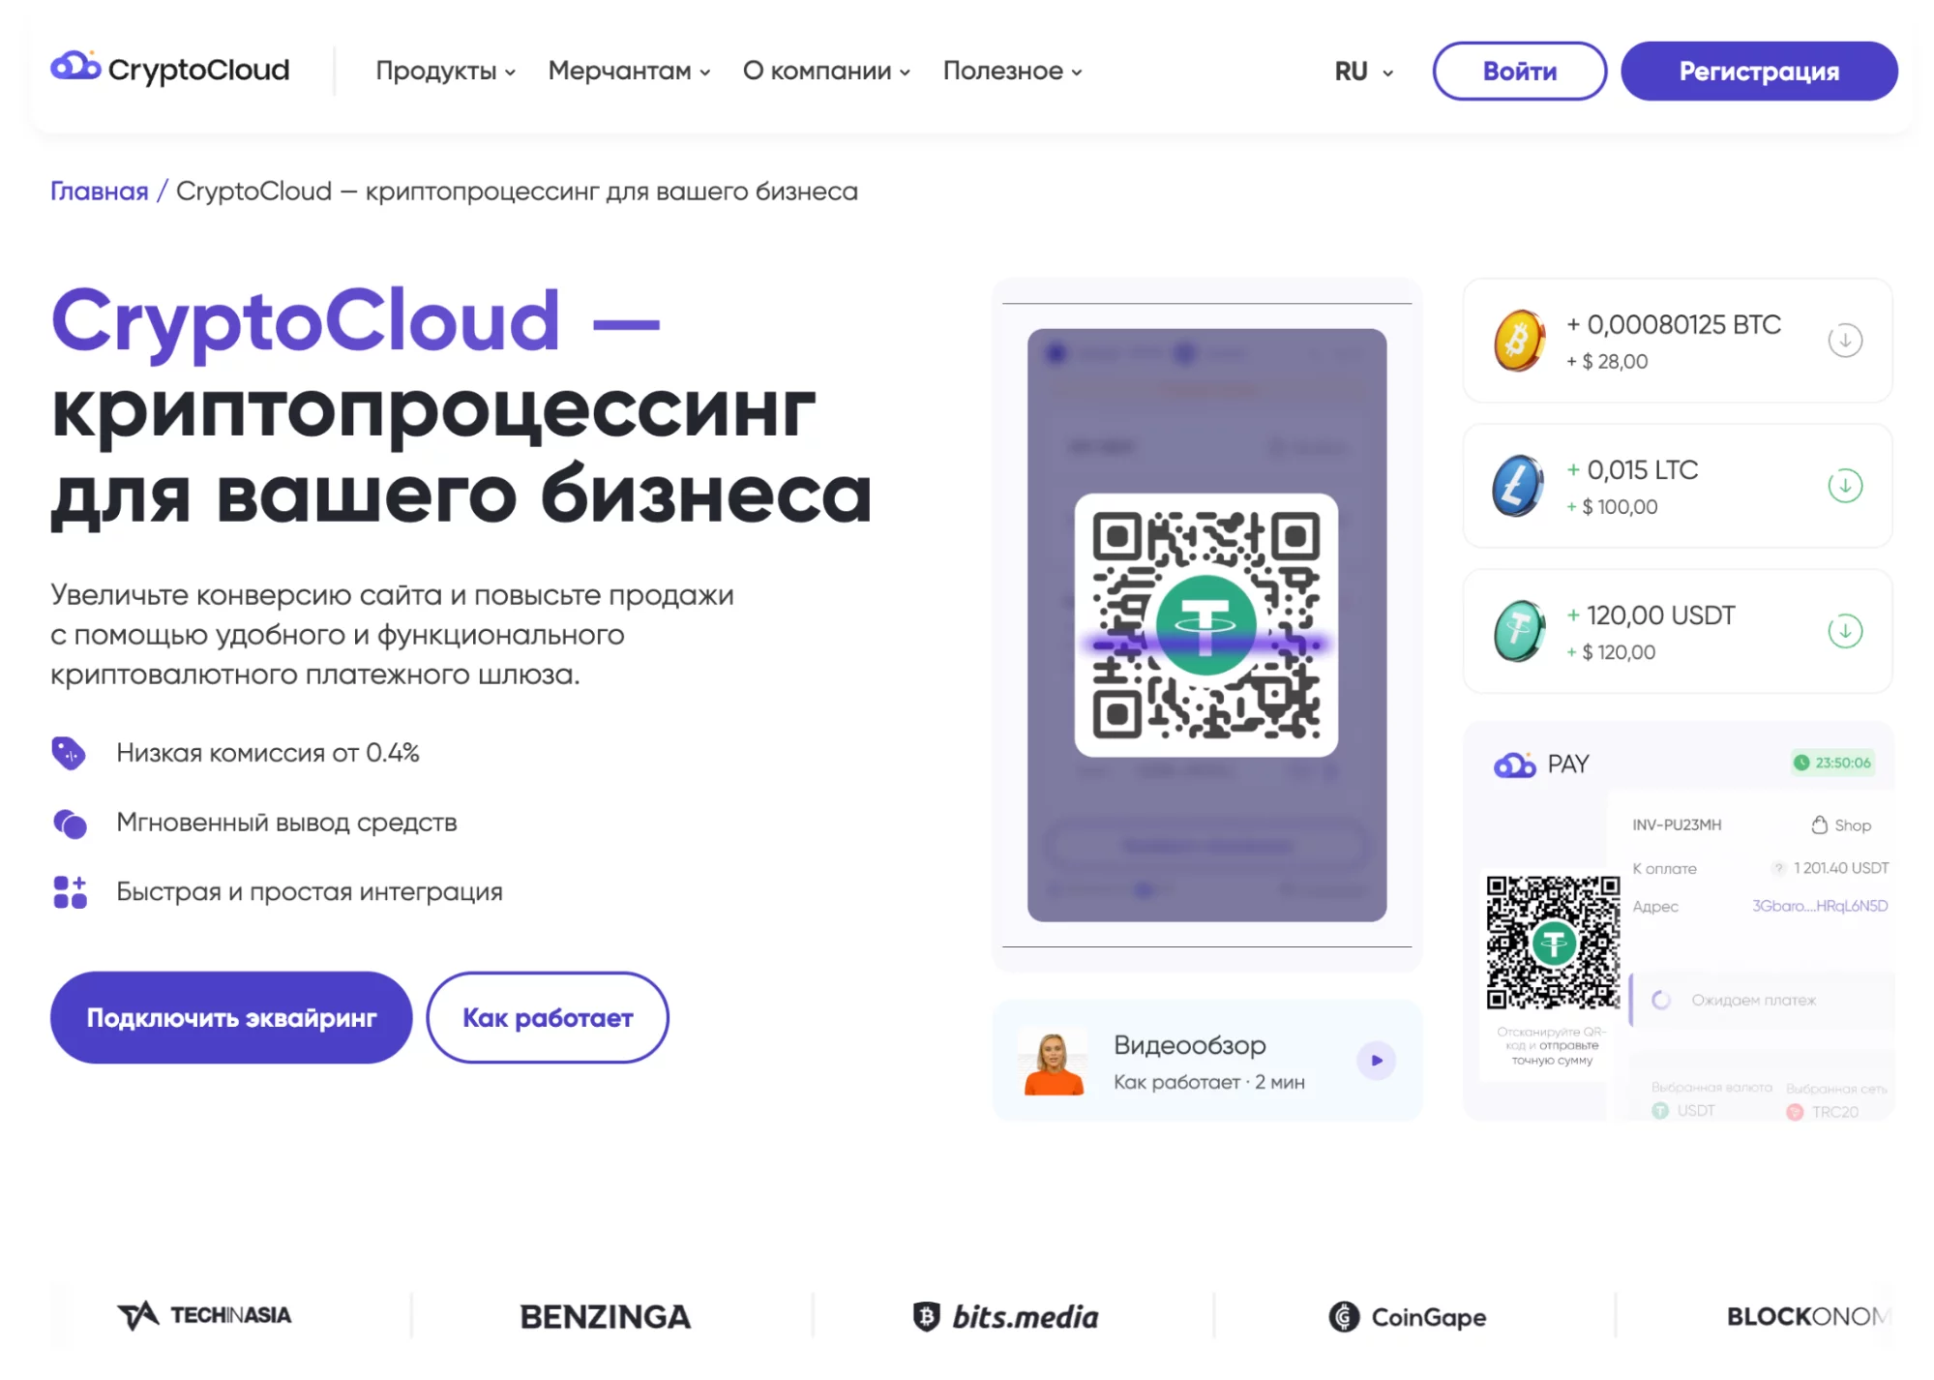Expand the Мерчантам menu
Screen dimensions: 1934x1380
pos(629,71)
